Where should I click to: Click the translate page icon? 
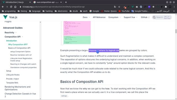click(115, 7)
